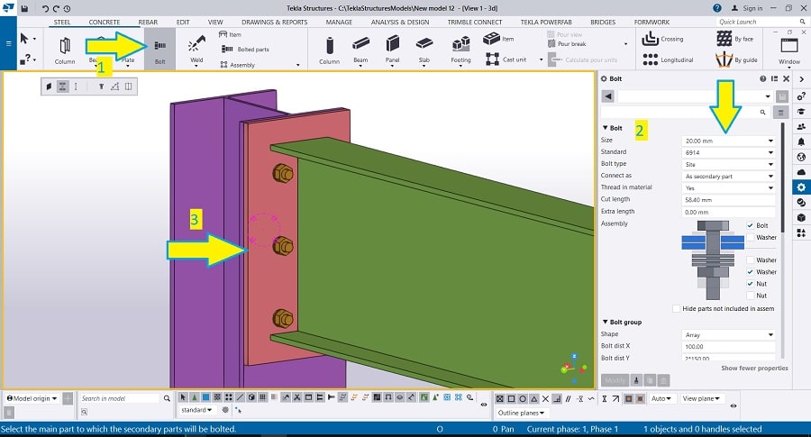The width and height of the screenshot is (811, 437).
Task: Enable the top Washer checkbox
Action: [x=750, y=238]
